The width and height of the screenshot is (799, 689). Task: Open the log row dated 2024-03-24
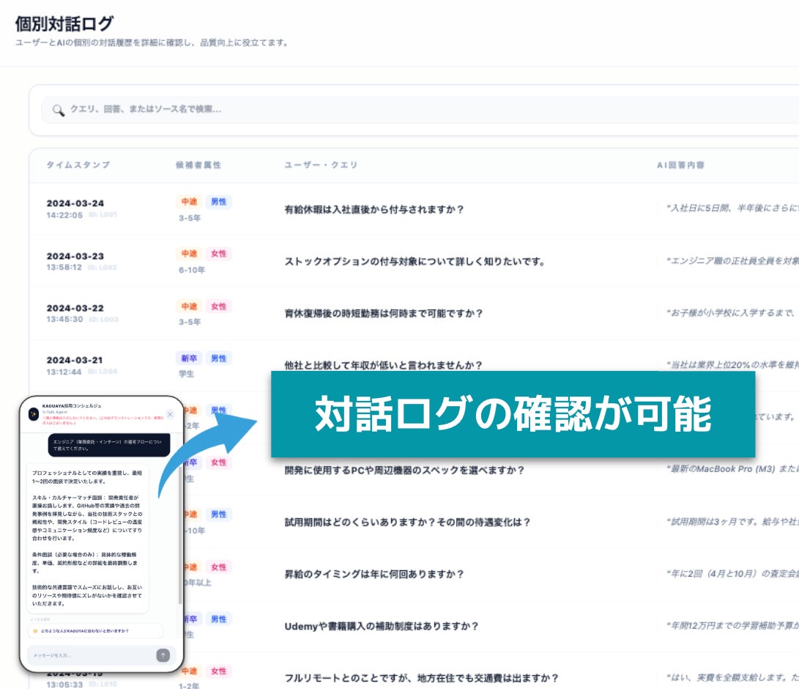click(x=414, y=209)
